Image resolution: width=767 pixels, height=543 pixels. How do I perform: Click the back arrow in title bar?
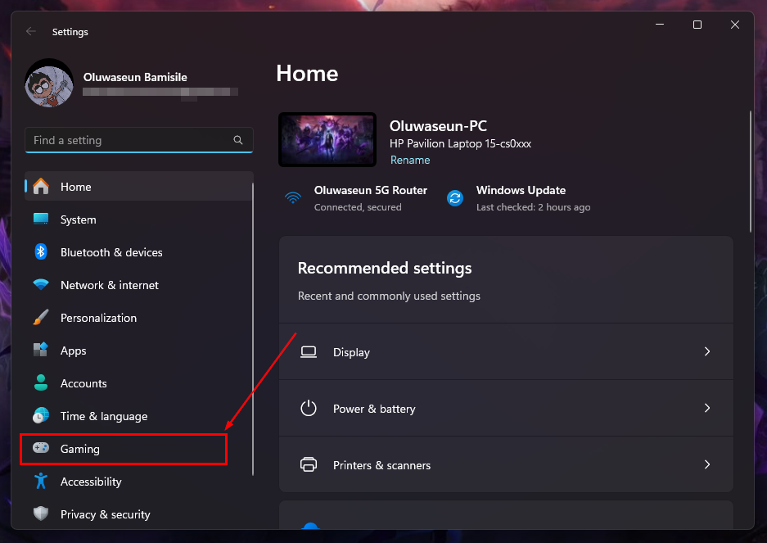tap(31, 31)
